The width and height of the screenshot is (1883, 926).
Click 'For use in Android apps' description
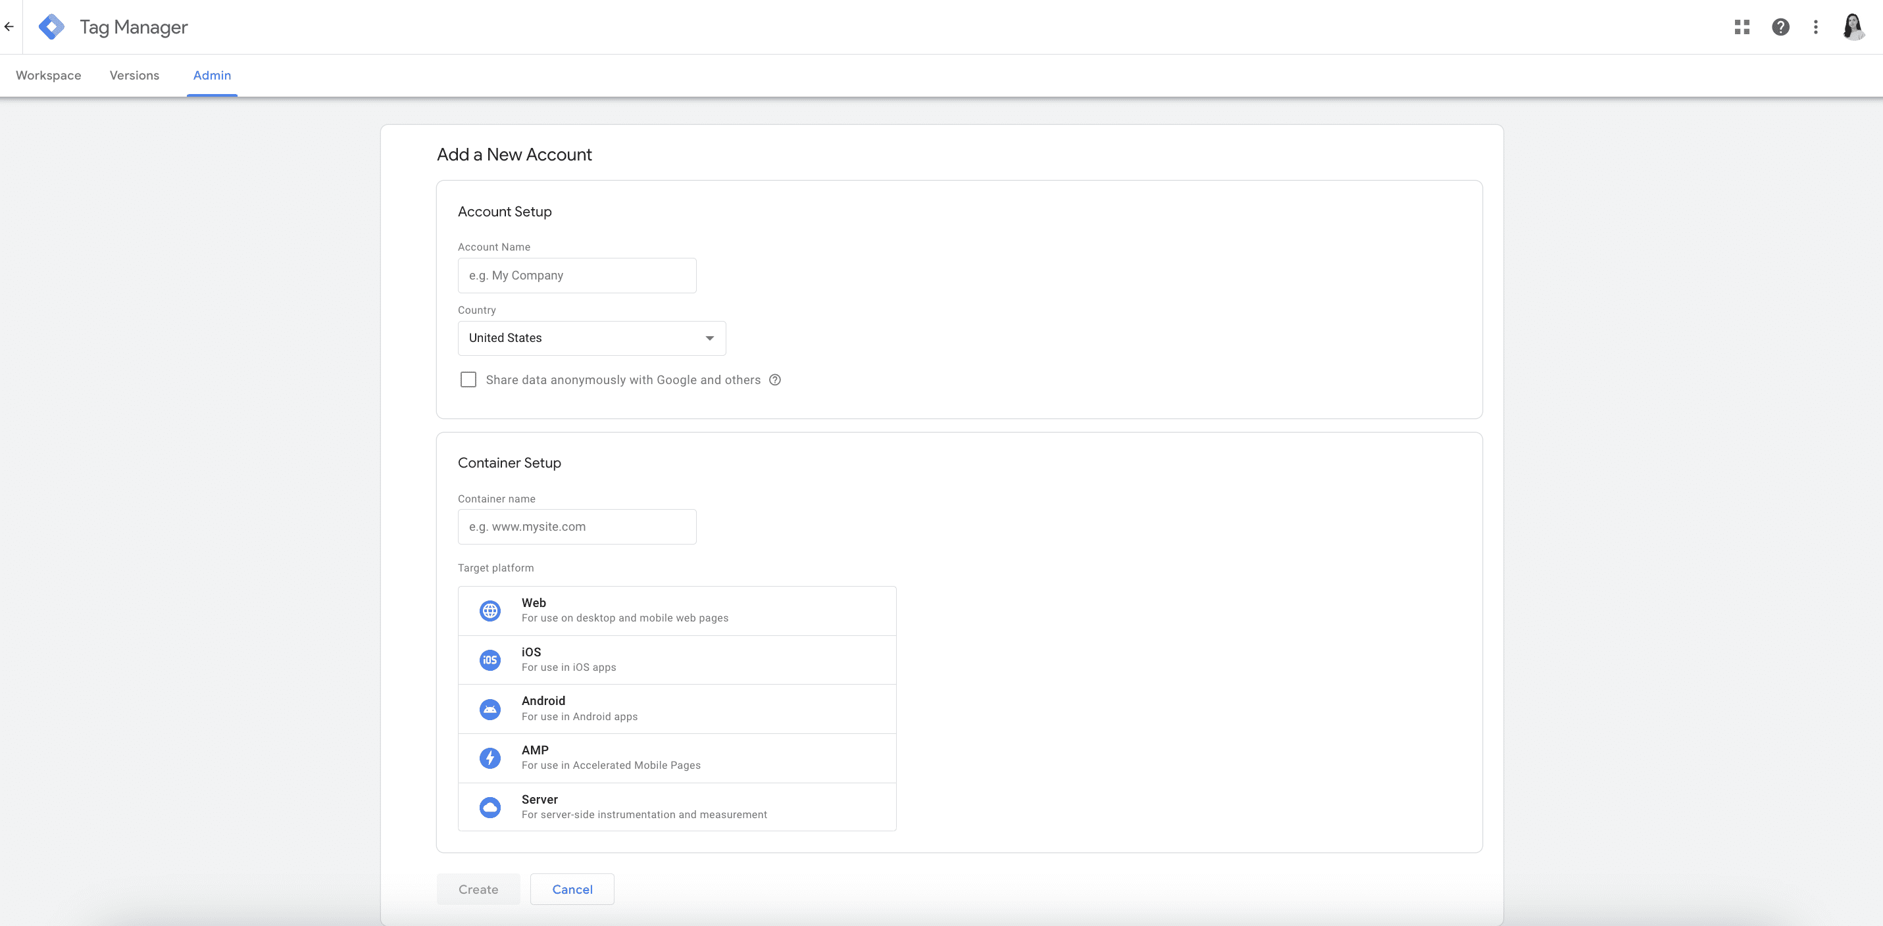(x=580, y=717)
